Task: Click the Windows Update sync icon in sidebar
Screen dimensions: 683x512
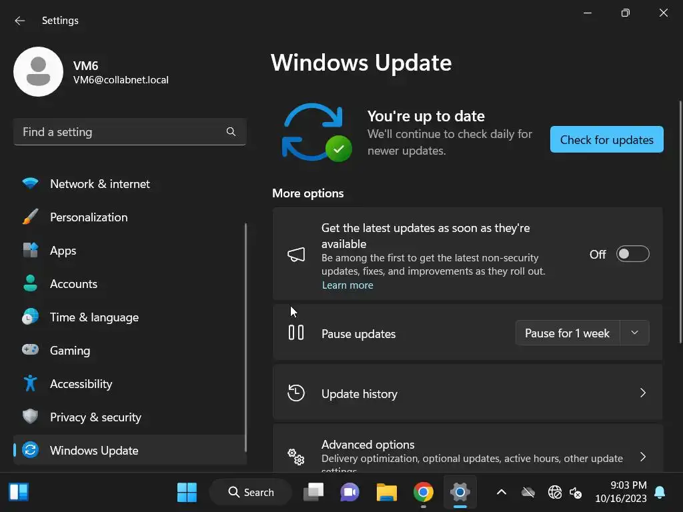Action: (30, 450)
